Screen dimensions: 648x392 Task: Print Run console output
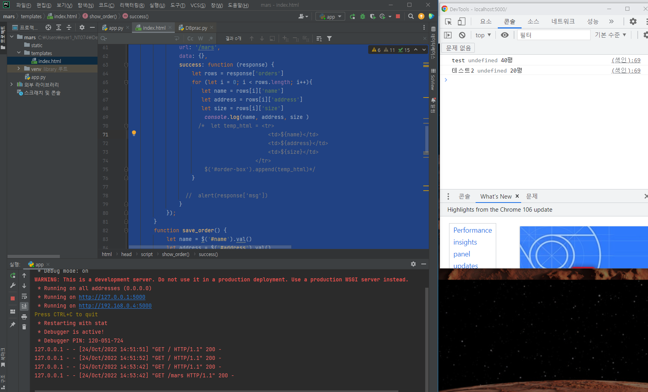tap(24, 317)
